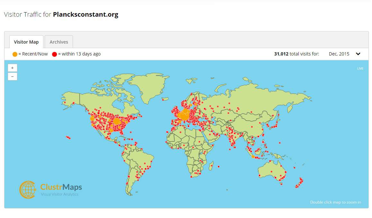Click the orange visitor marker in Indonesia
The image size is (372, 218).
(253, 157)
